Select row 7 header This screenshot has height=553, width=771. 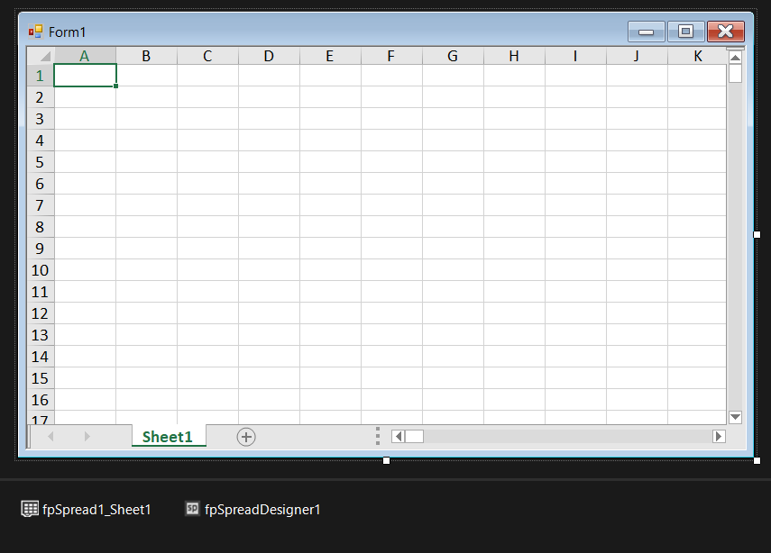tap(41, 205)
